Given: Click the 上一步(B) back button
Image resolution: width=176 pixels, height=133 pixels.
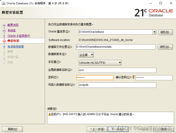Looking at the screenshot, I should (97, 129).
